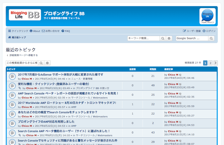The height and width of the screenshot is (145, 224).
Task: Open topic about AdSense サポート体制 change
Action: pos(60,74)
